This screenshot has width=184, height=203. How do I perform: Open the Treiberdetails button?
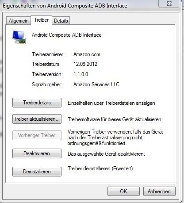click(37, 103)
